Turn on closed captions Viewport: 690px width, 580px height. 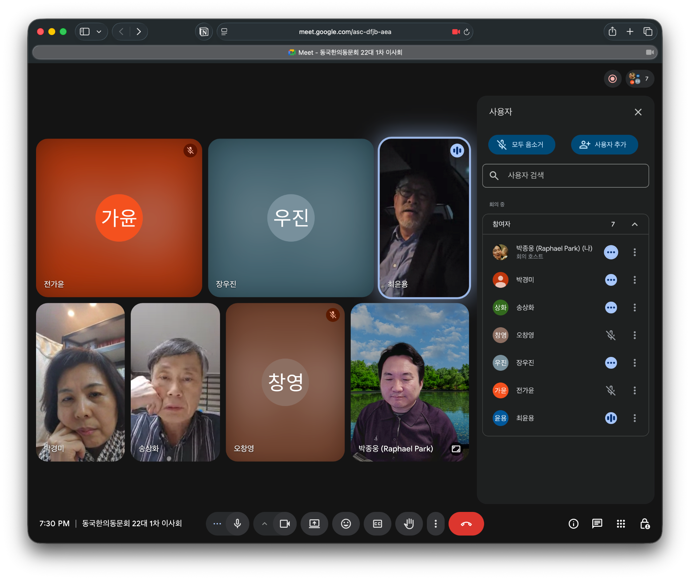pyautogui.click(x=377, y=523)
